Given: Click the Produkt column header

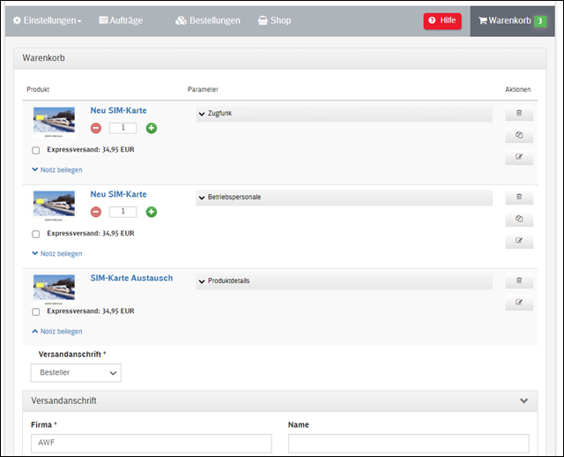Looking at the screenshot, I should (38, 89).
